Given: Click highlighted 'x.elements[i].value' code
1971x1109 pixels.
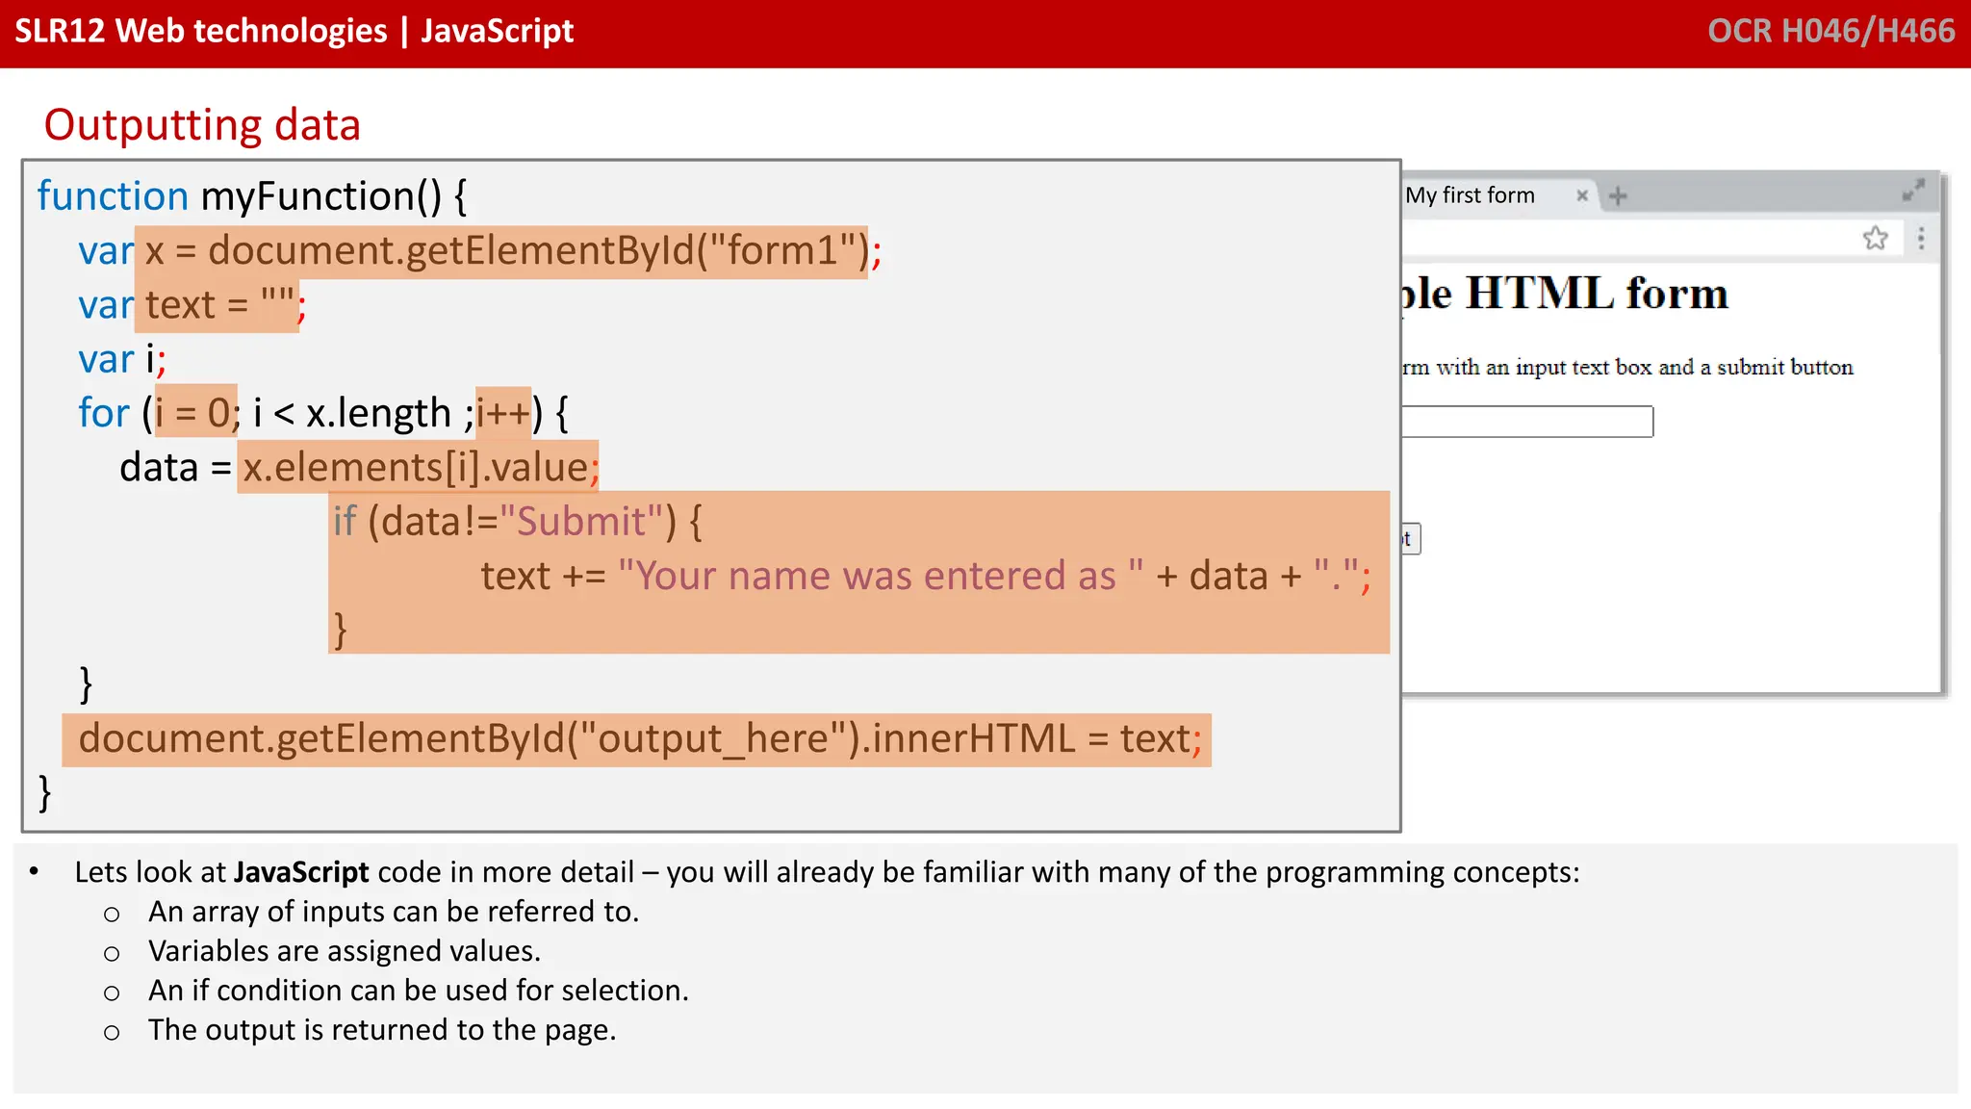Looking at the screenshot, I should [x=418, y=467].
